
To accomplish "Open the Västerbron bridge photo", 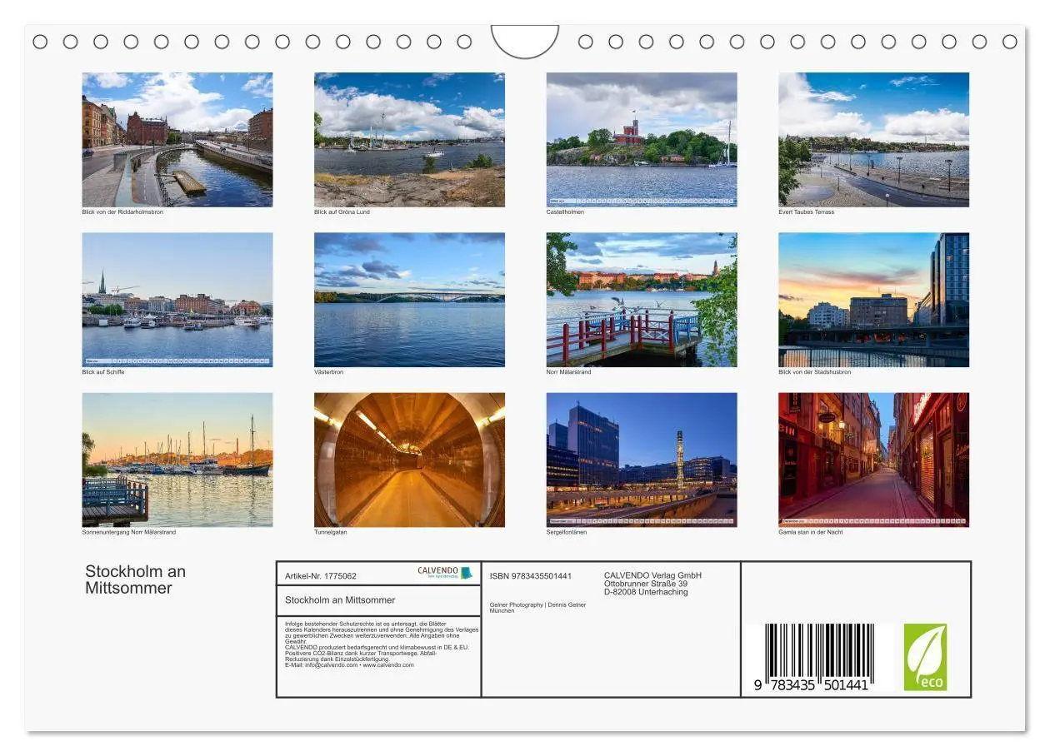I will pyautogui.click(x=409, y=300).
